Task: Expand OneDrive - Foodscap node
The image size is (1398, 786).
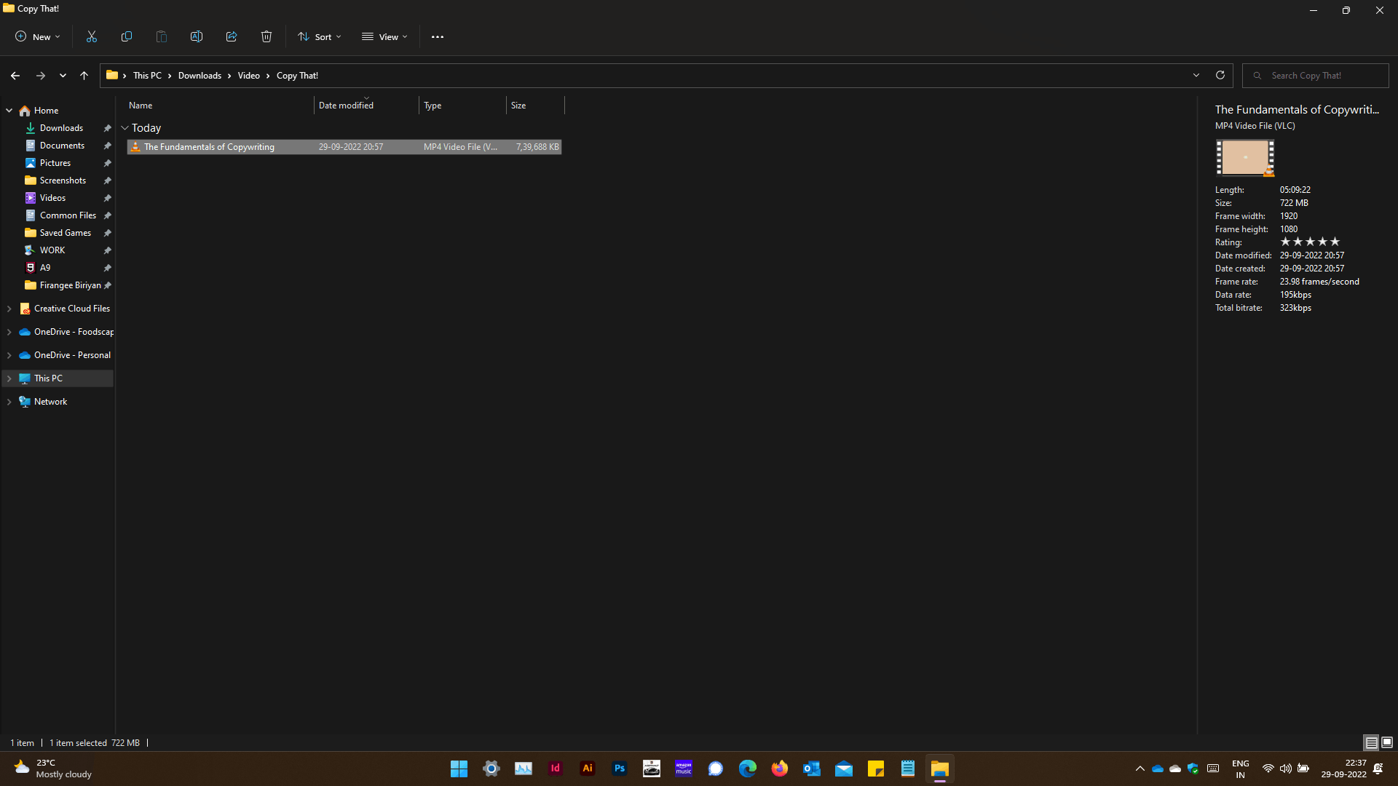Action: 9,332
